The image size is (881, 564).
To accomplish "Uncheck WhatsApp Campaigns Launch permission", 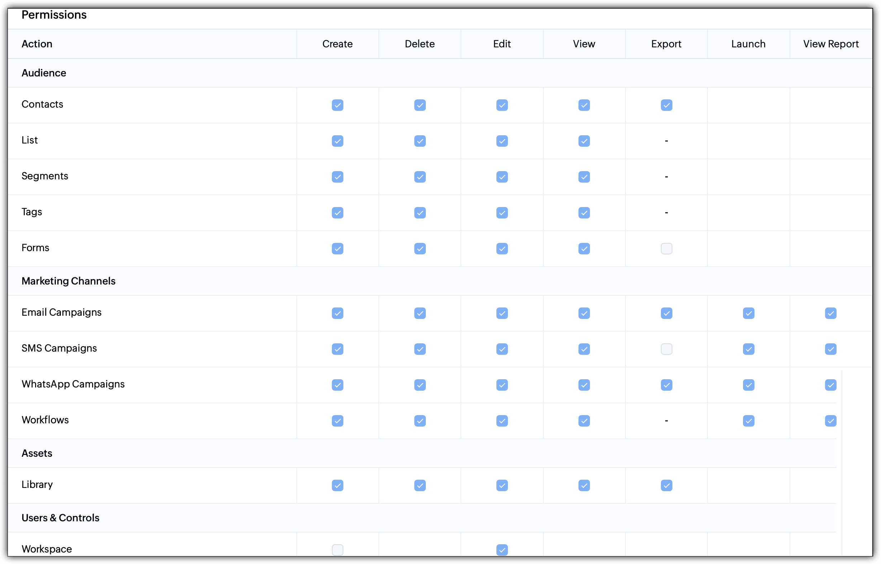I will [748, 385].
